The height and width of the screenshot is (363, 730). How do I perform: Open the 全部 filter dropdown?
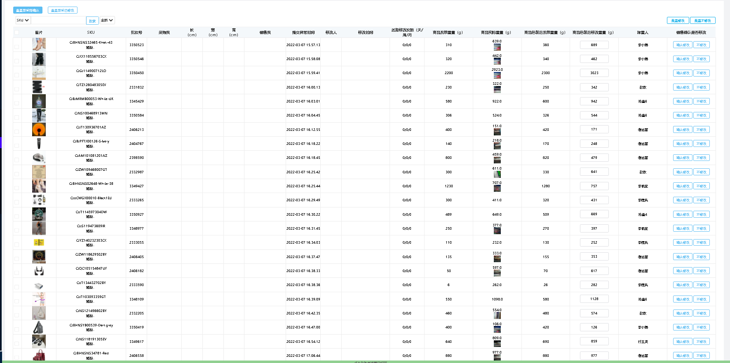click(x=107, y=20)
